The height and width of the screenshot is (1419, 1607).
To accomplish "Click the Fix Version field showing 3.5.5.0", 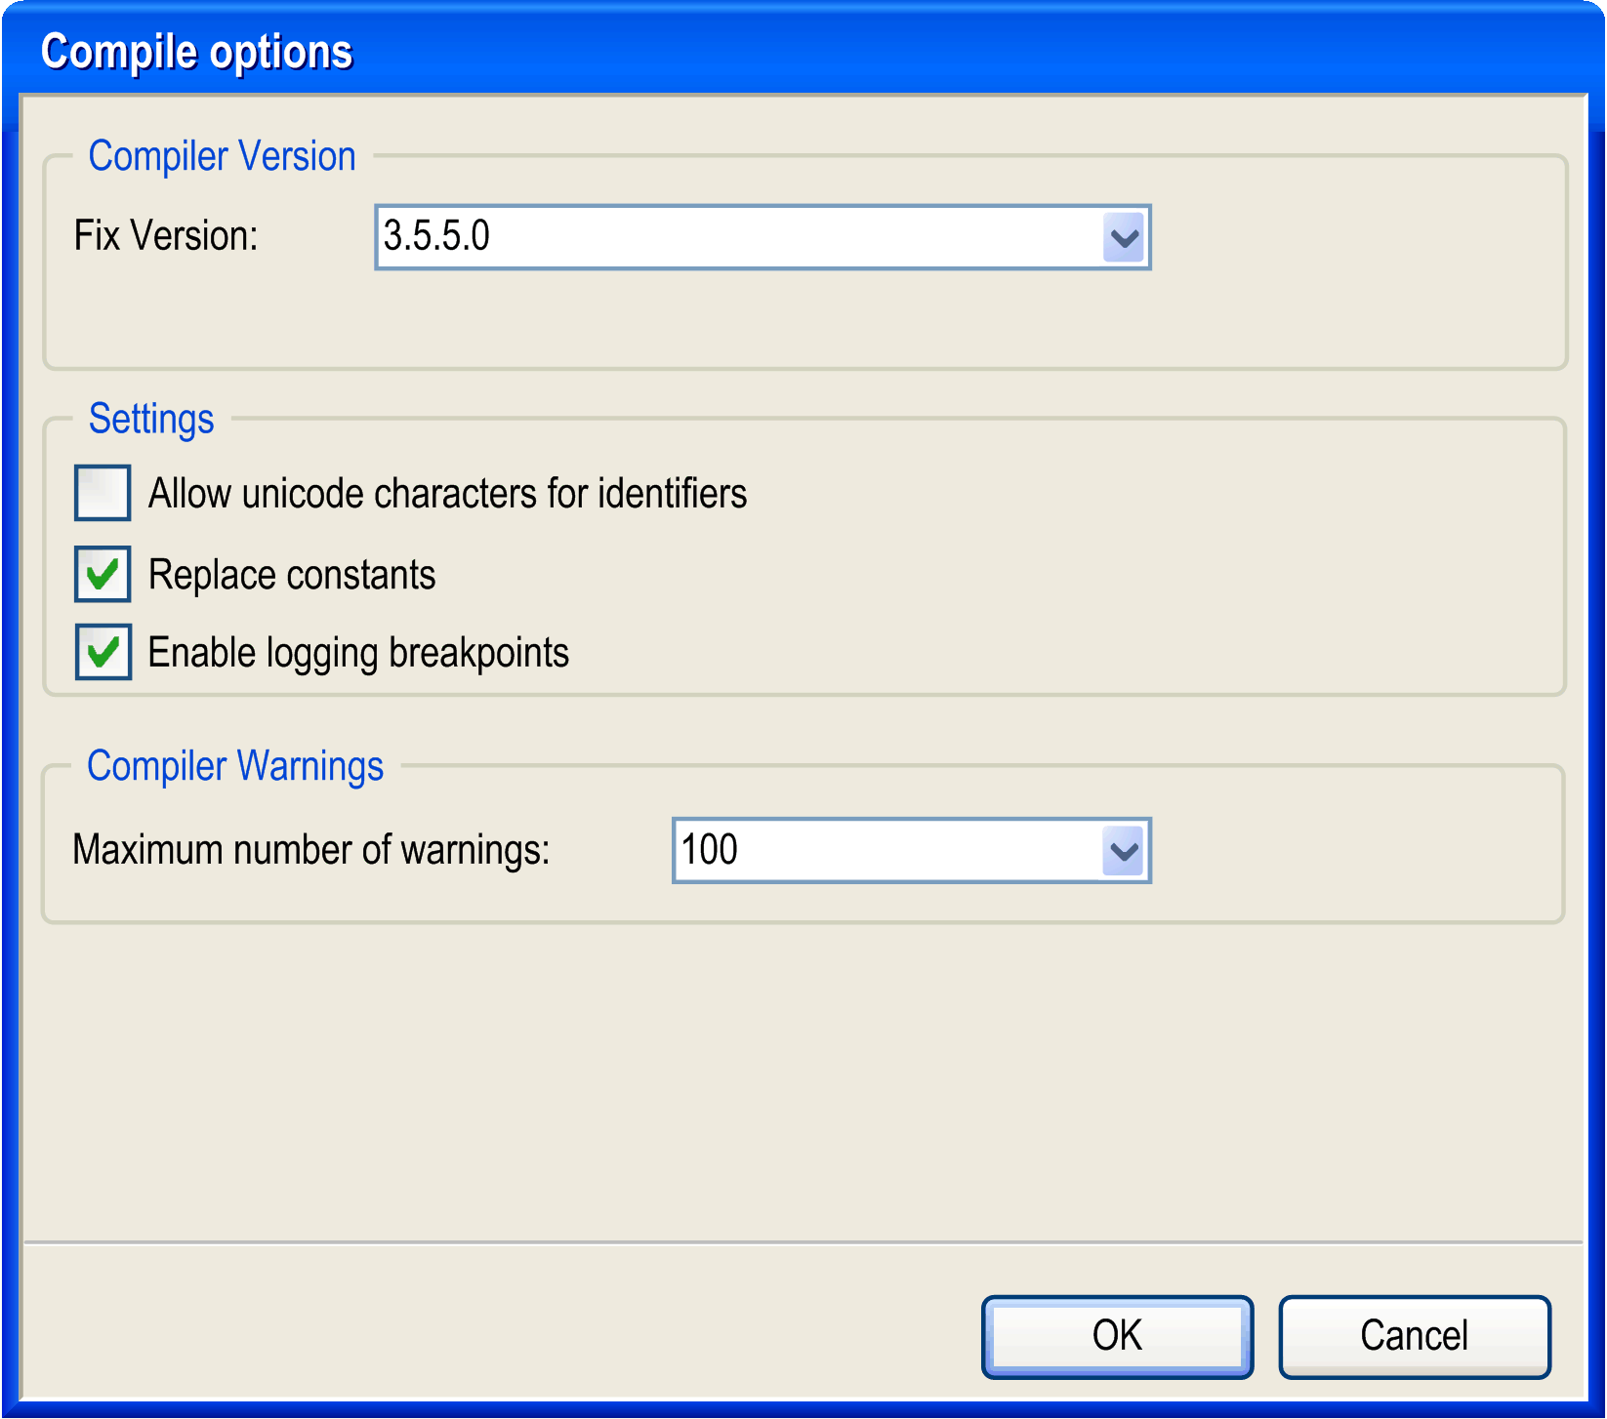I will [x=738, y=237].
